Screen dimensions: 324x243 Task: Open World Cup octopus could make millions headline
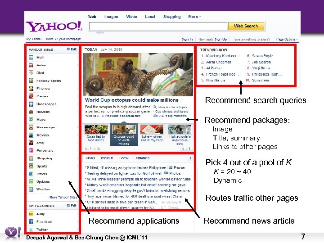pos(131,100)
